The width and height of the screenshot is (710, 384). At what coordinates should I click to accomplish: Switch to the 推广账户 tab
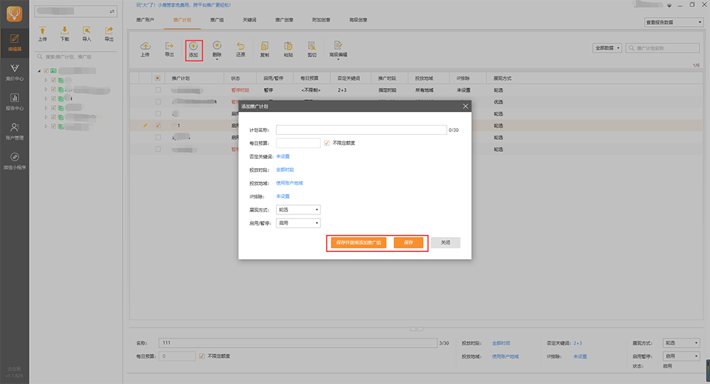(145, 20)
